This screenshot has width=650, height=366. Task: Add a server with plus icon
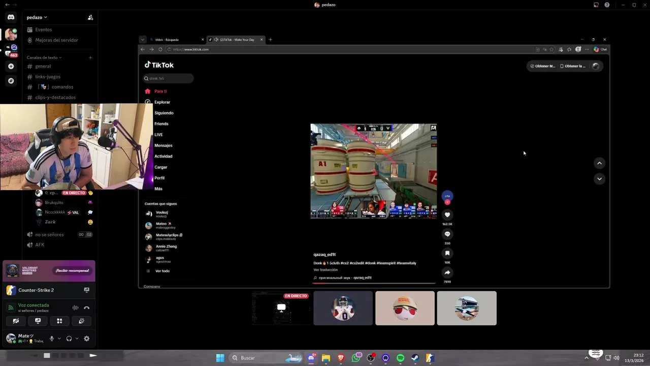[x=11, y=66]
